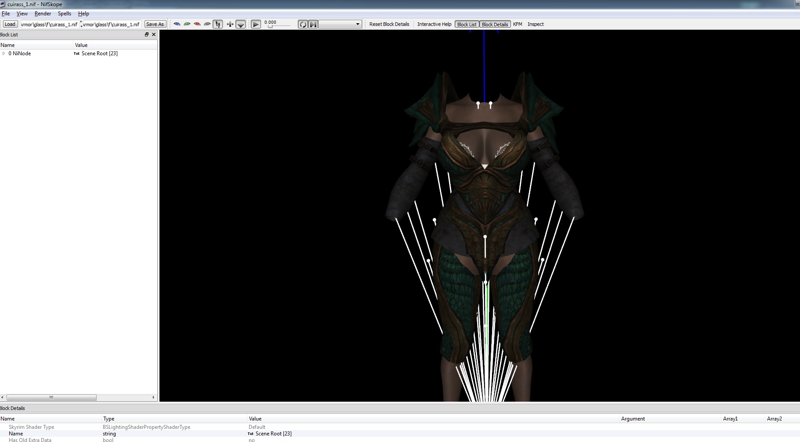Select the blue eye view icon
Viewport: 800px width, 442px height.
pos(177,24)
